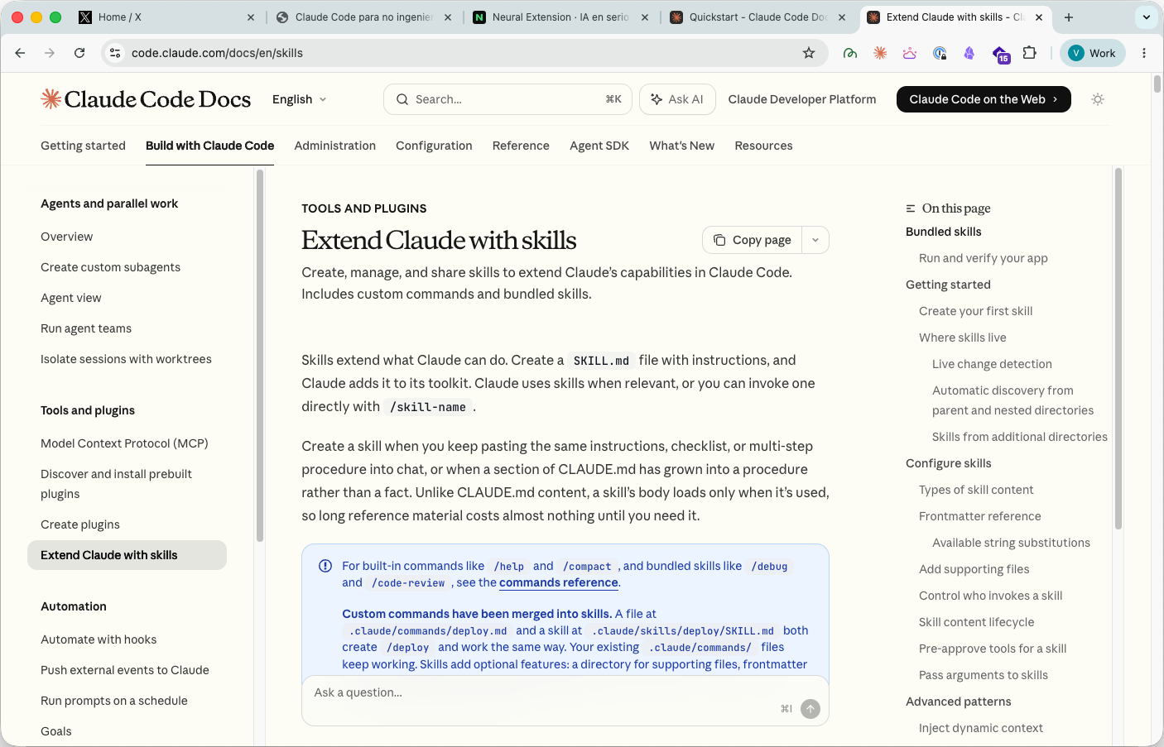Click into the Search docs field
The height and width of the screenshot is (747, 1164).
(x=507, y=99)
